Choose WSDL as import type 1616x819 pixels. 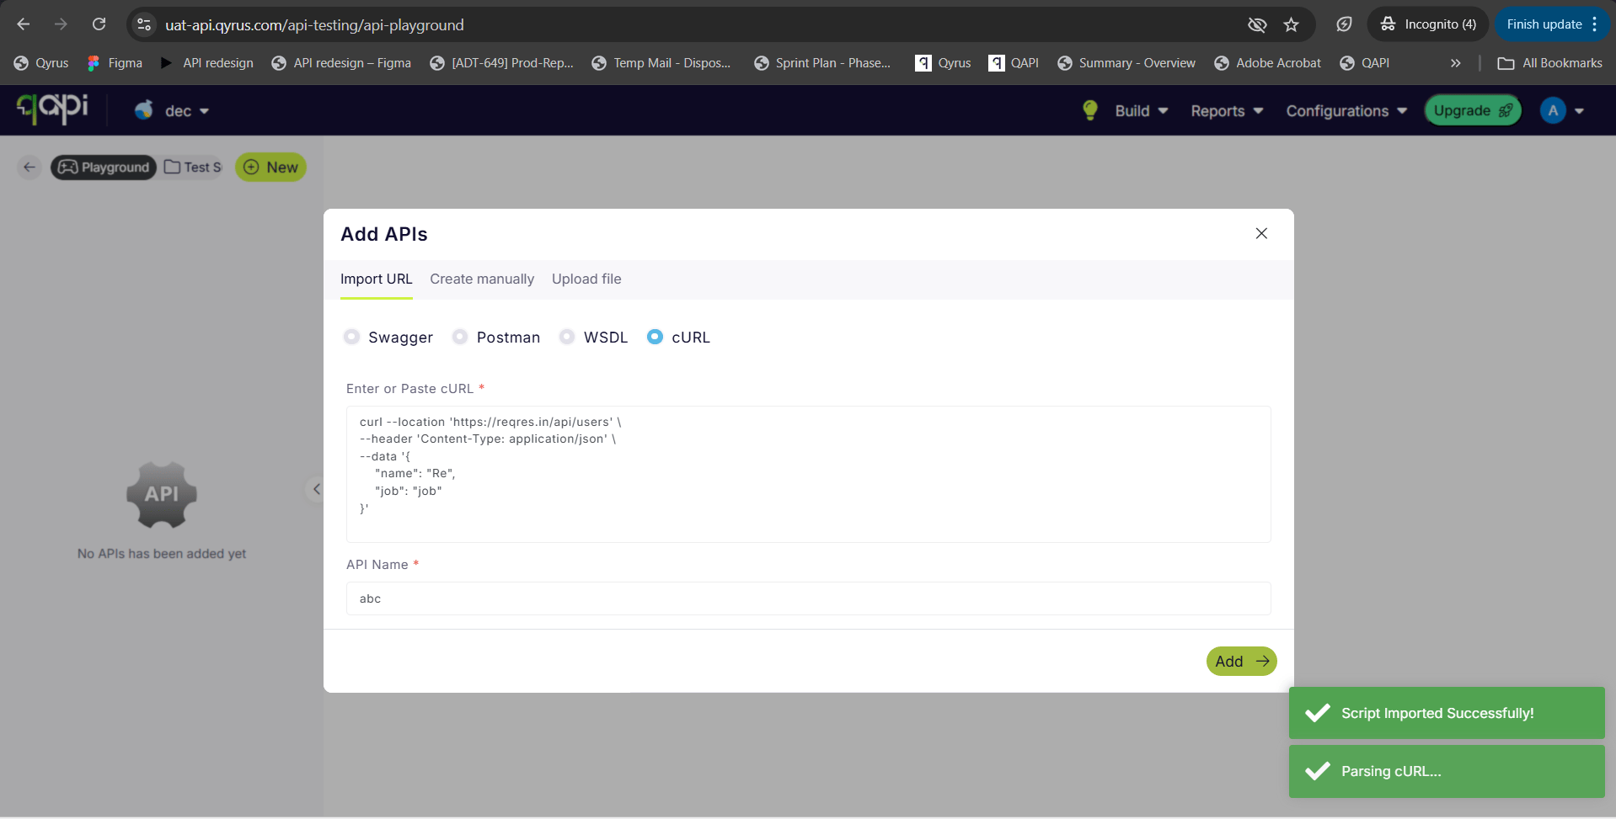[x=568, y=337]
